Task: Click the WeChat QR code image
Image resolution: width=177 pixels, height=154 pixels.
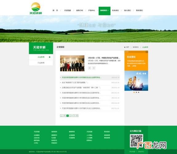Action: 136,141
